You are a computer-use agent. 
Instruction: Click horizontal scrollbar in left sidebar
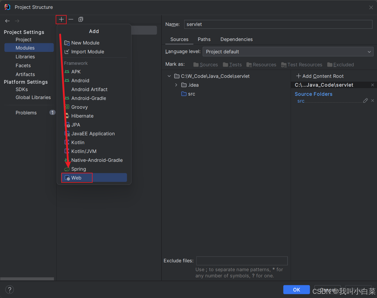(27, 279)
